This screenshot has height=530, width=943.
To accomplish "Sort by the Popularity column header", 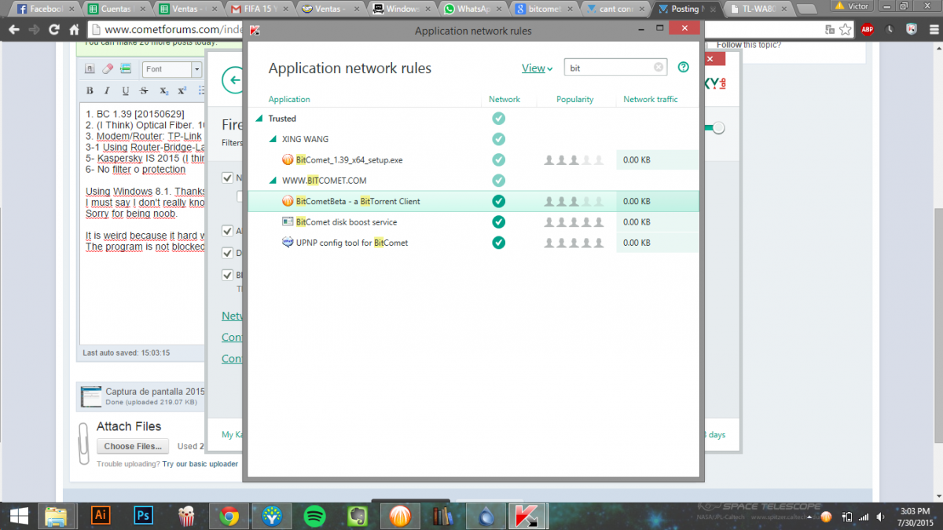I will [575, 100].
